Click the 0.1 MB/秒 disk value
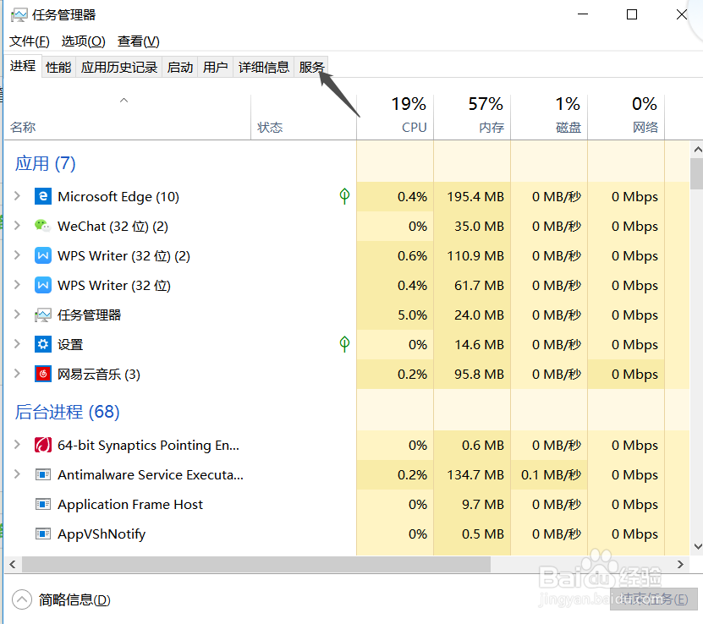Image resolution: width=703 pixels, height=624 pixels. (x=551, y=475)
